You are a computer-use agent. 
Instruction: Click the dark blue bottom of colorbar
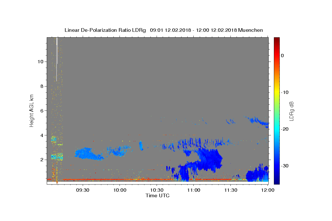coord(277,181)
